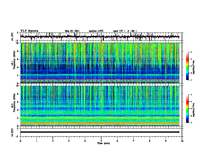
Task: Click time axis tick label "8"
Action: click(150, 141)
